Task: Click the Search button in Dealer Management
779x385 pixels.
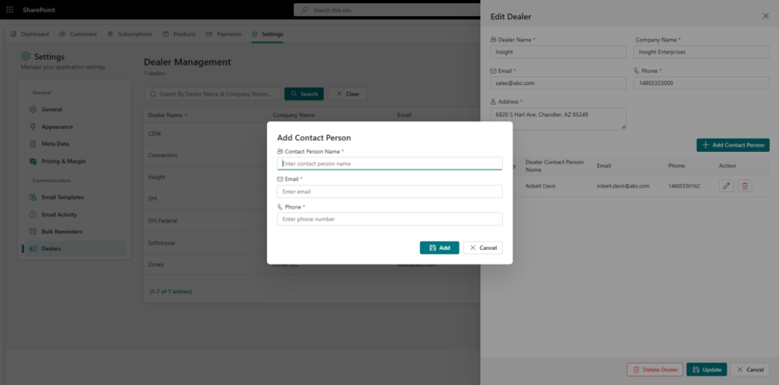Action: point(304,93)
